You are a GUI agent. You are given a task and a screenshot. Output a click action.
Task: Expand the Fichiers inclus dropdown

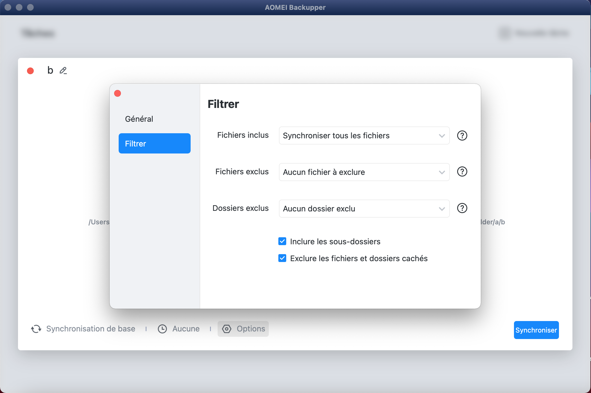364,135
